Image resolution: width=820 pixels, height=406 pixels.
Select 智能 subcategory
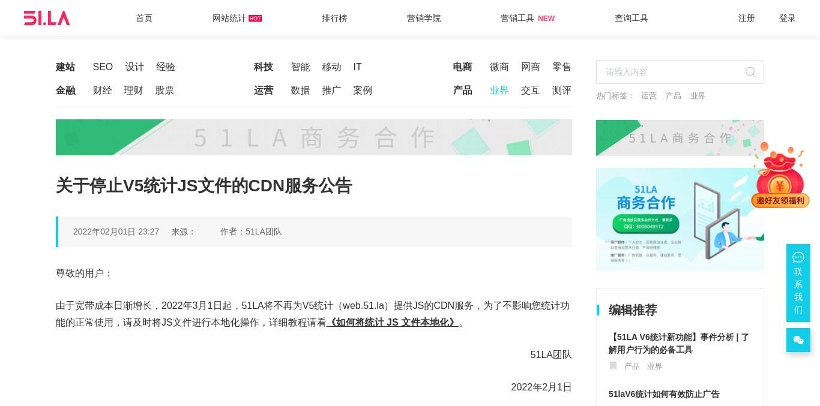[301, 67]
